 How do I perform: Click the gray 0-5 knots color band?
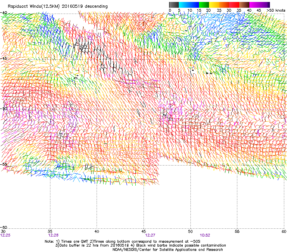(x=174, y=5)
